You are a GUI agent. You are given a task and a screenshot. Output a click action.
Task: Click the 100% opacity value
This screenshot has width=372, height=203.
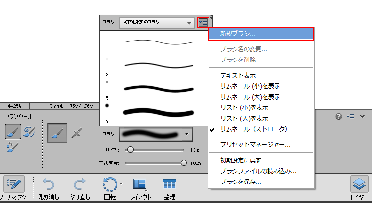196,163
